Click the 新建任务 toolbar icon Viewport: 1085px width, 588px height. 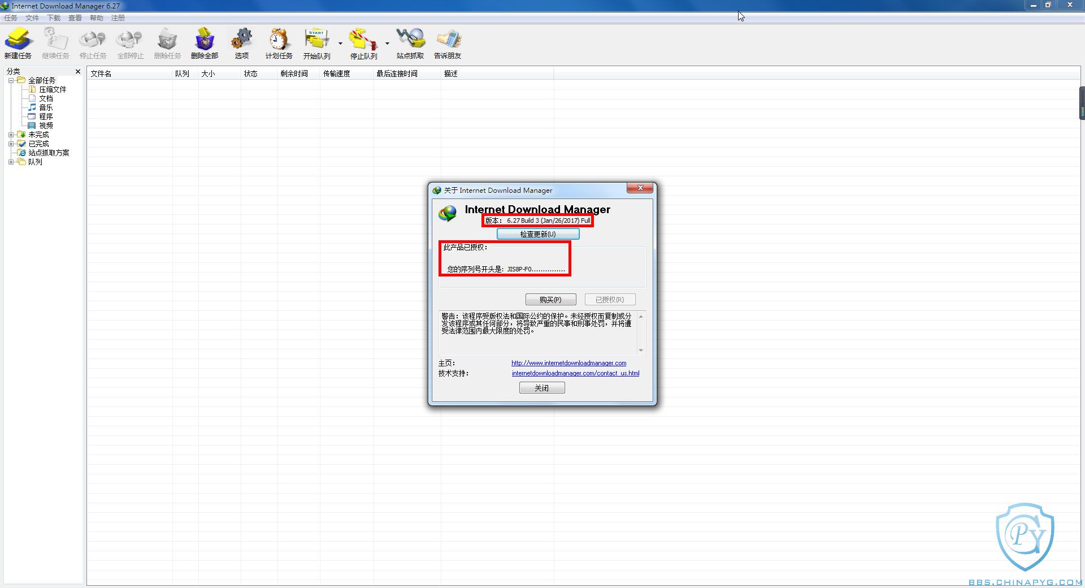click(18, 43)
